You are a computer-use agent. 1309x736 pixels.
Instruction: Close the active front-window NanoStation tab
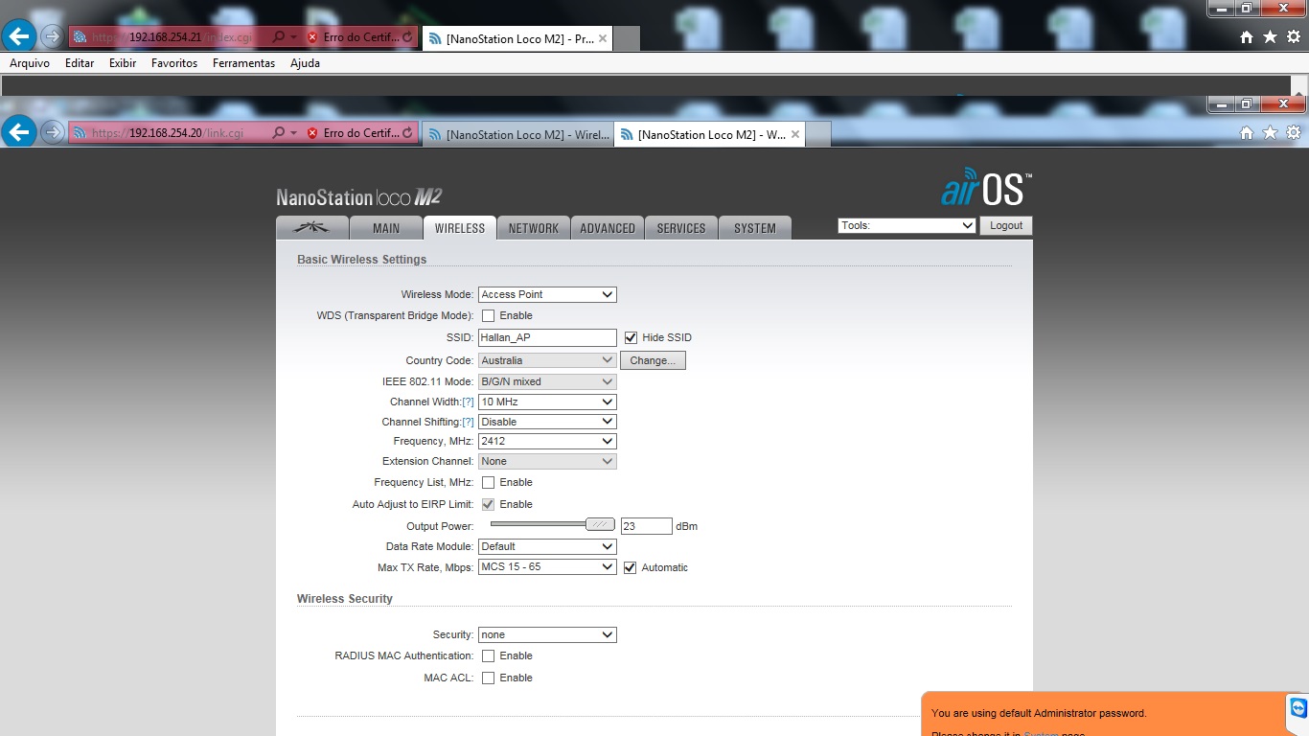(793, 135)
